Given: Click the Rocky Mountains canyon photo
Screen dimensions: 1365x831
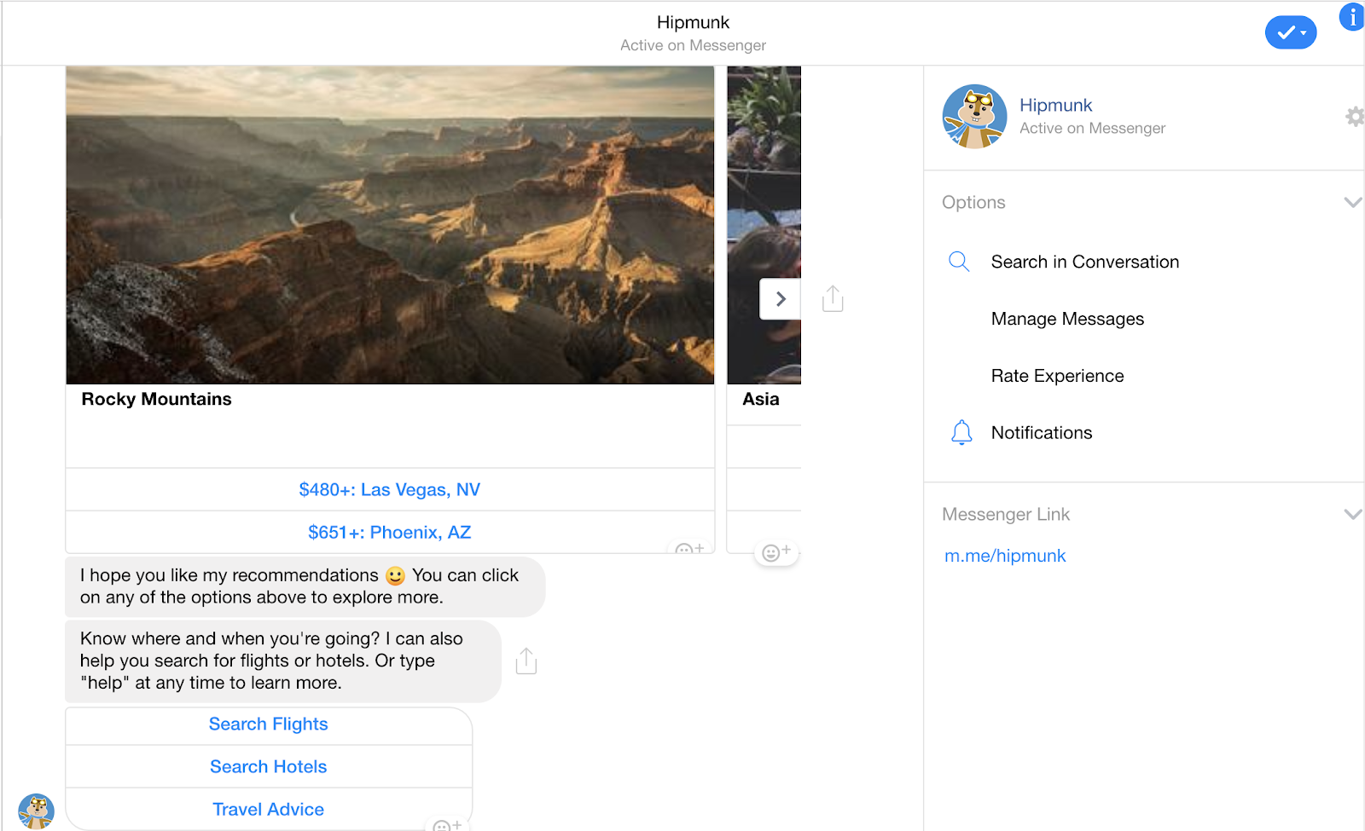Looking at the screenshot, I should (390, 225).
